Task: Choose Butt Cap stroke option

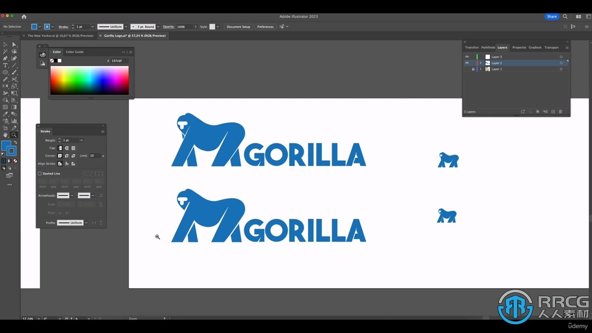Action: 60,148
